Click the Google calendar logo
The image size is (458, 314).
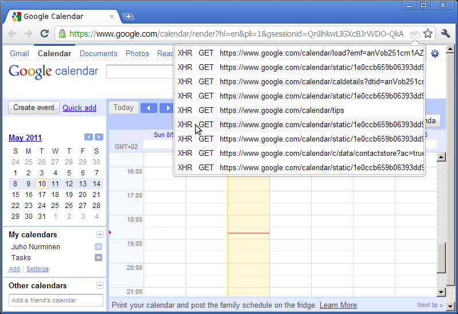point(53,72)
